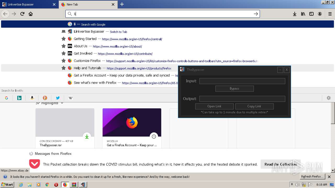Close the New Tab tab
The image size is (335, 188).
113,4
